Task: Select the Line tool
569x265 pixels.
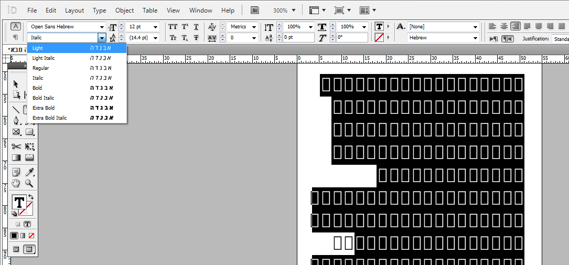Action: [16, 109]
